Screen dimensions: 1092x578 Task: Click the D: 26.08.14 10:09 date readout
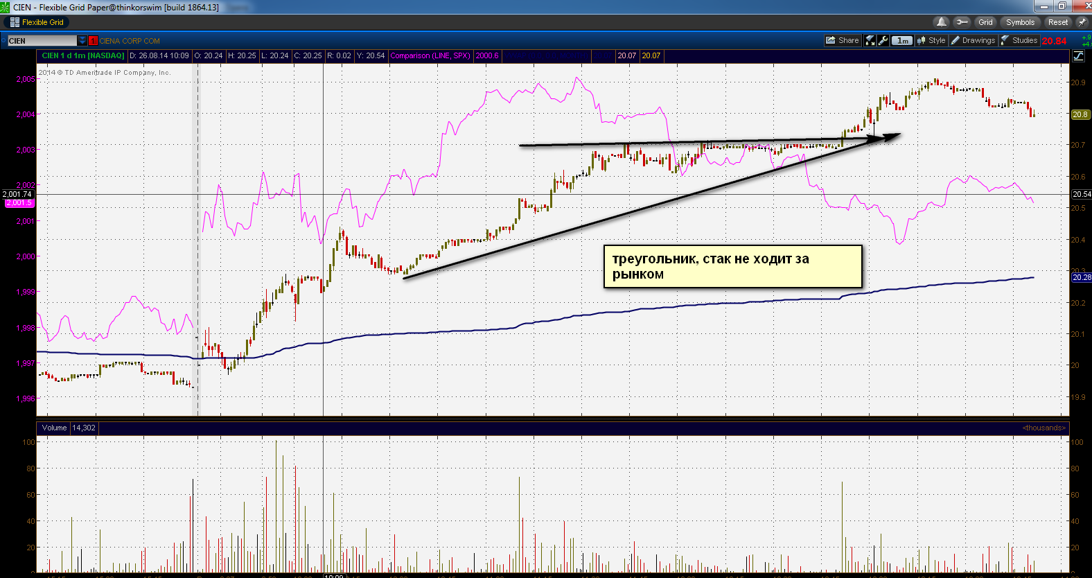click(159, 55)
